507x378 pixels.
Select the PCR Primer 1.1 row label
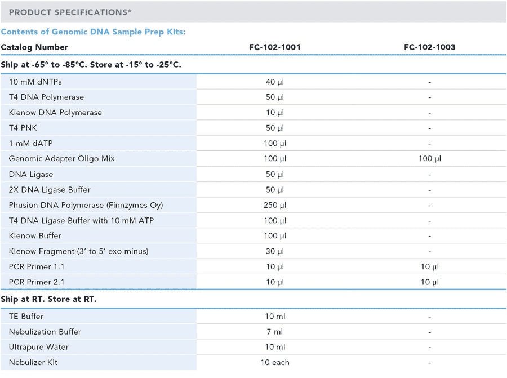pos(37,267)
